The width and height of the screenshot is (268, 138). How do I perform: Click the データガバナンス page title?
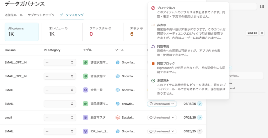25,4
